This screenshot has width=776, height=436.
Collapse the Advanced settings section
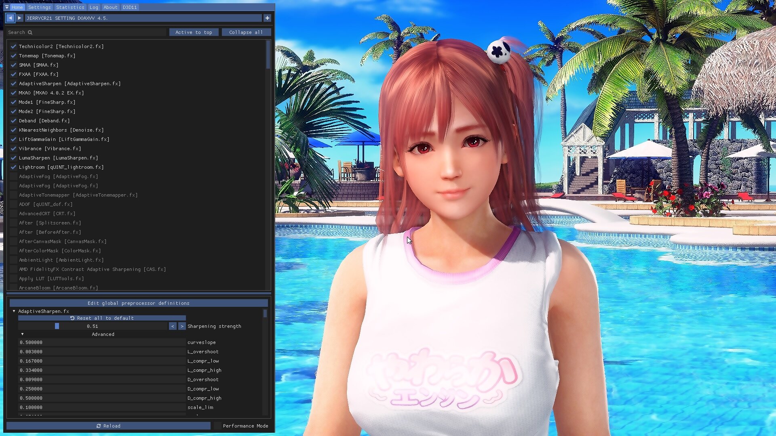pos(22,334)
